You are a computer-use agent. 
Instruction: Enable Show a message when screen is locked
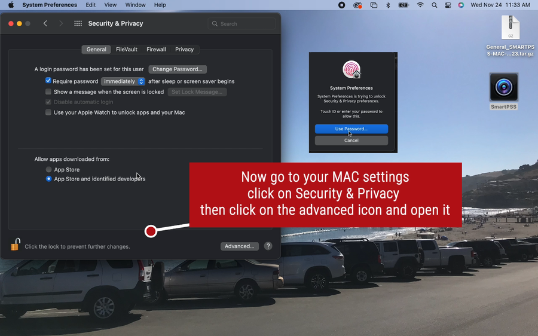point(48,91)
